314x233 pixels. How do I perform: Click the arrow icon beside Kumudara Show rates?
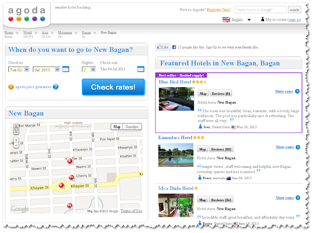click(x=298, y=147)
